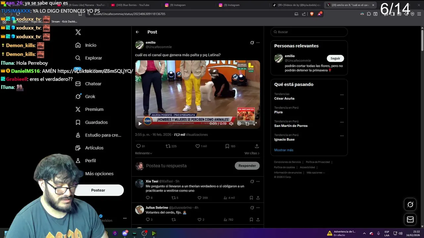Viewport: 424px width, 238px height.
Task: Click the Responder button
Action: pos(247,166)
